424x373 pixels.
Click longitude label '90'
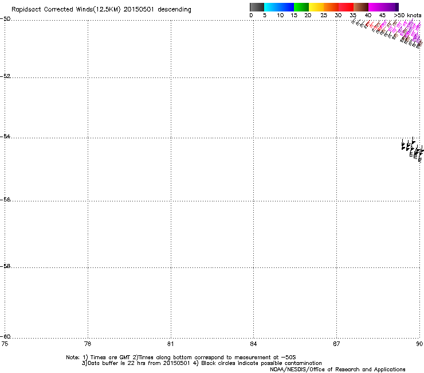(x=419, y=344)
